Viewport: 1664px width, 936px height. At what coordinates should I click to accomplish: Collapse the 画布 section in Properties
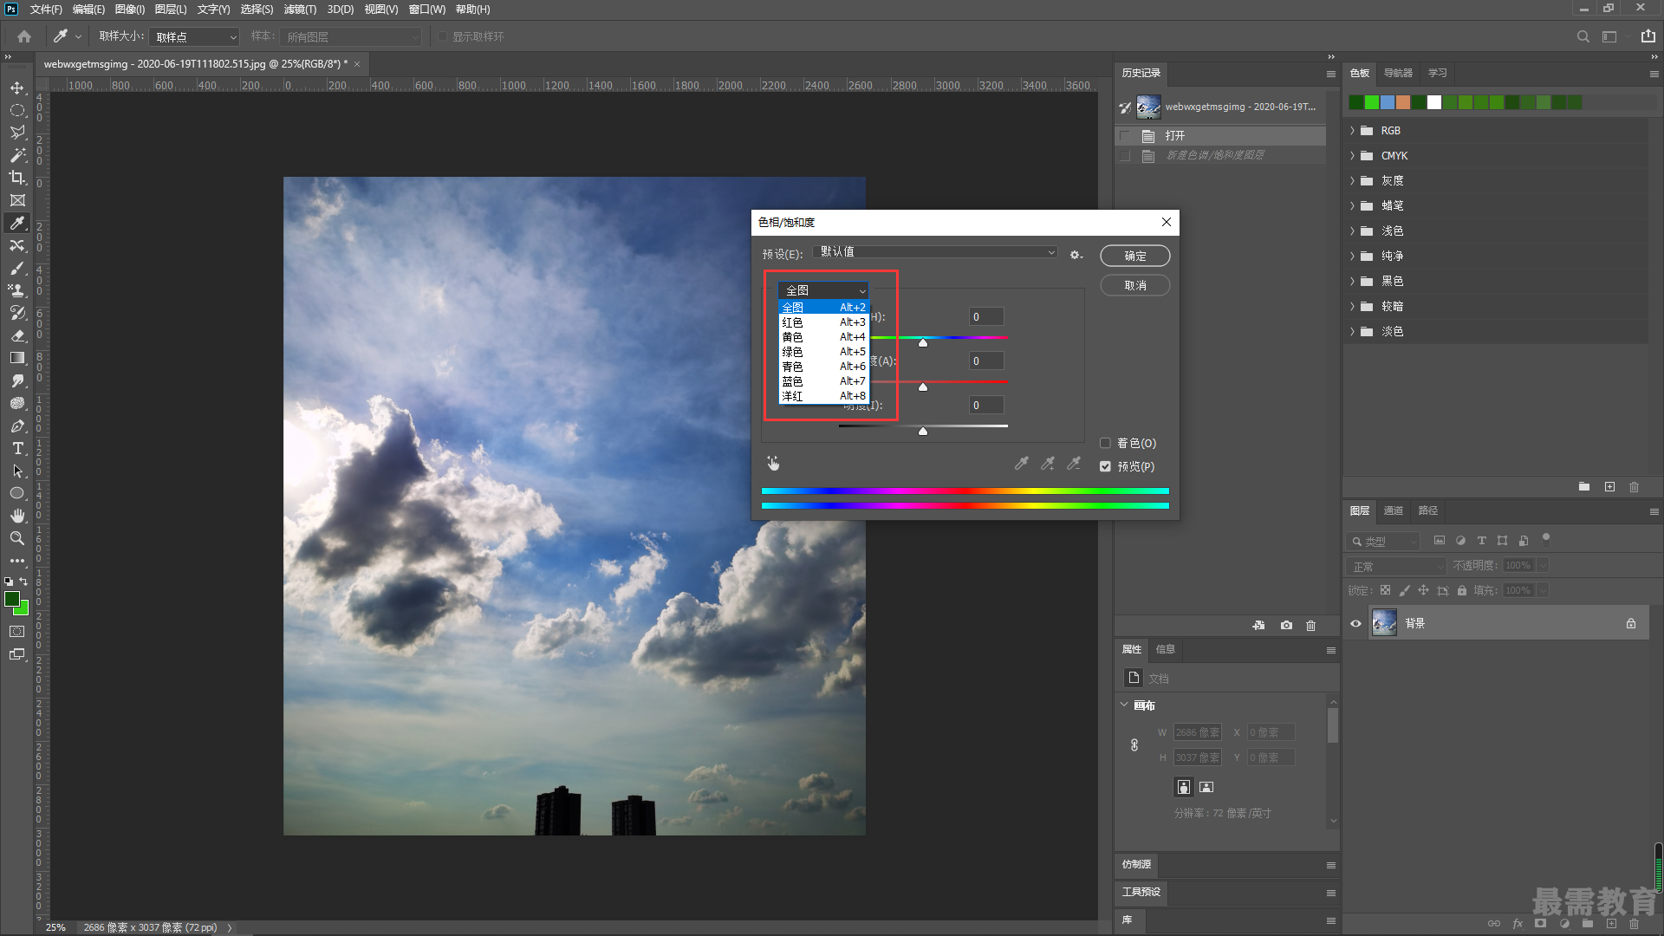click(x=1125, y=705)
